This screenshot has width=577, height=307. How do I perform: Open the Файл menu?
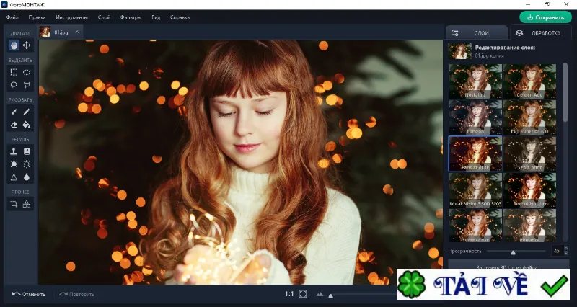tap(12, 17)
